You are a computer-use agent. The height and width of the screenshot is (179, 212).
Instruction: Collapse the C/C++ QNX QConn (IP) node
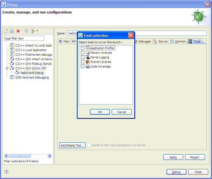[7, 68]
